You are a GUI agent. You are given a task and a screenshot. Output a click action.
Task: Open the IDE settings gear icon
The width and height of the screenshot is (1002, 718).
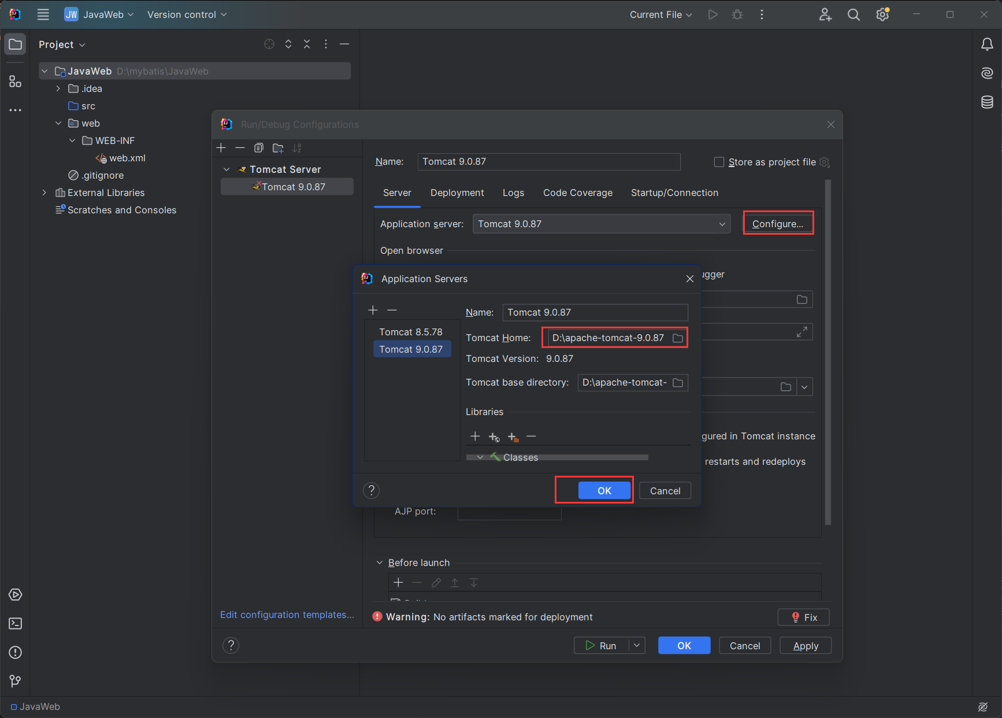click(x=882, y=15)
